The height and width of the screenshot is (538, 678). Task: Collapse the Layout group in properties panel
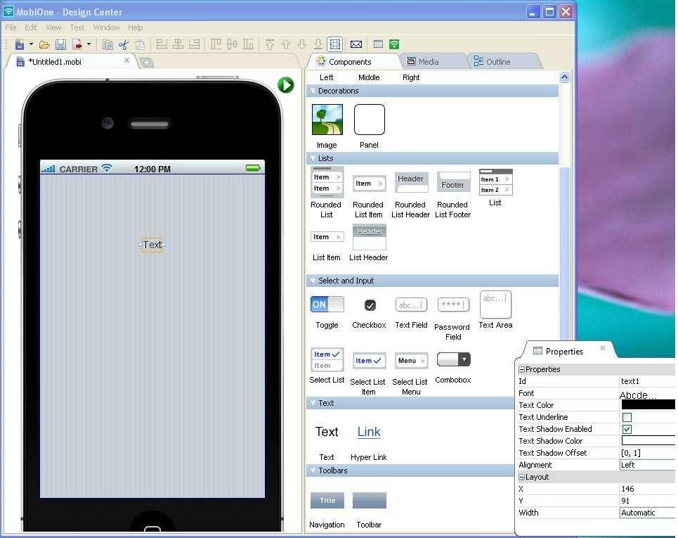[x=521, y=477]
